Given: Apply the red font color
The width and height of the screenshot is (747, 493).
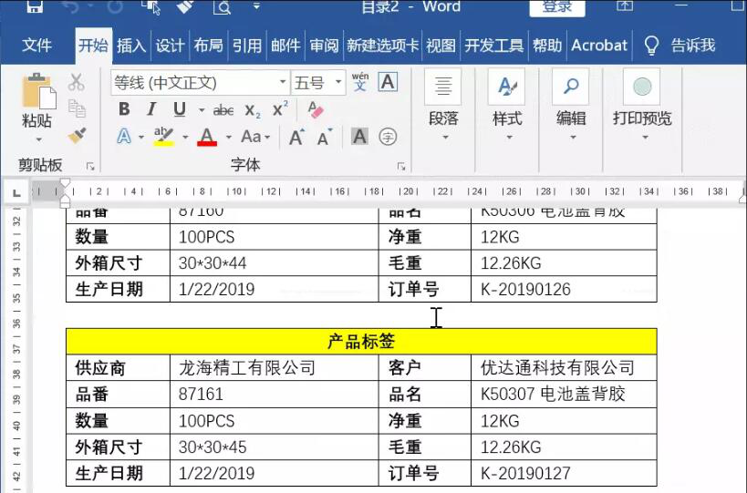Looking at the screenshot, I should (207, 137).
